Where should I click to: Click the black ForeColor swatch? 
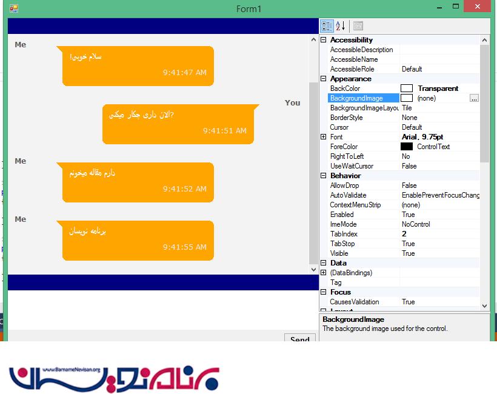click(407, 147)
